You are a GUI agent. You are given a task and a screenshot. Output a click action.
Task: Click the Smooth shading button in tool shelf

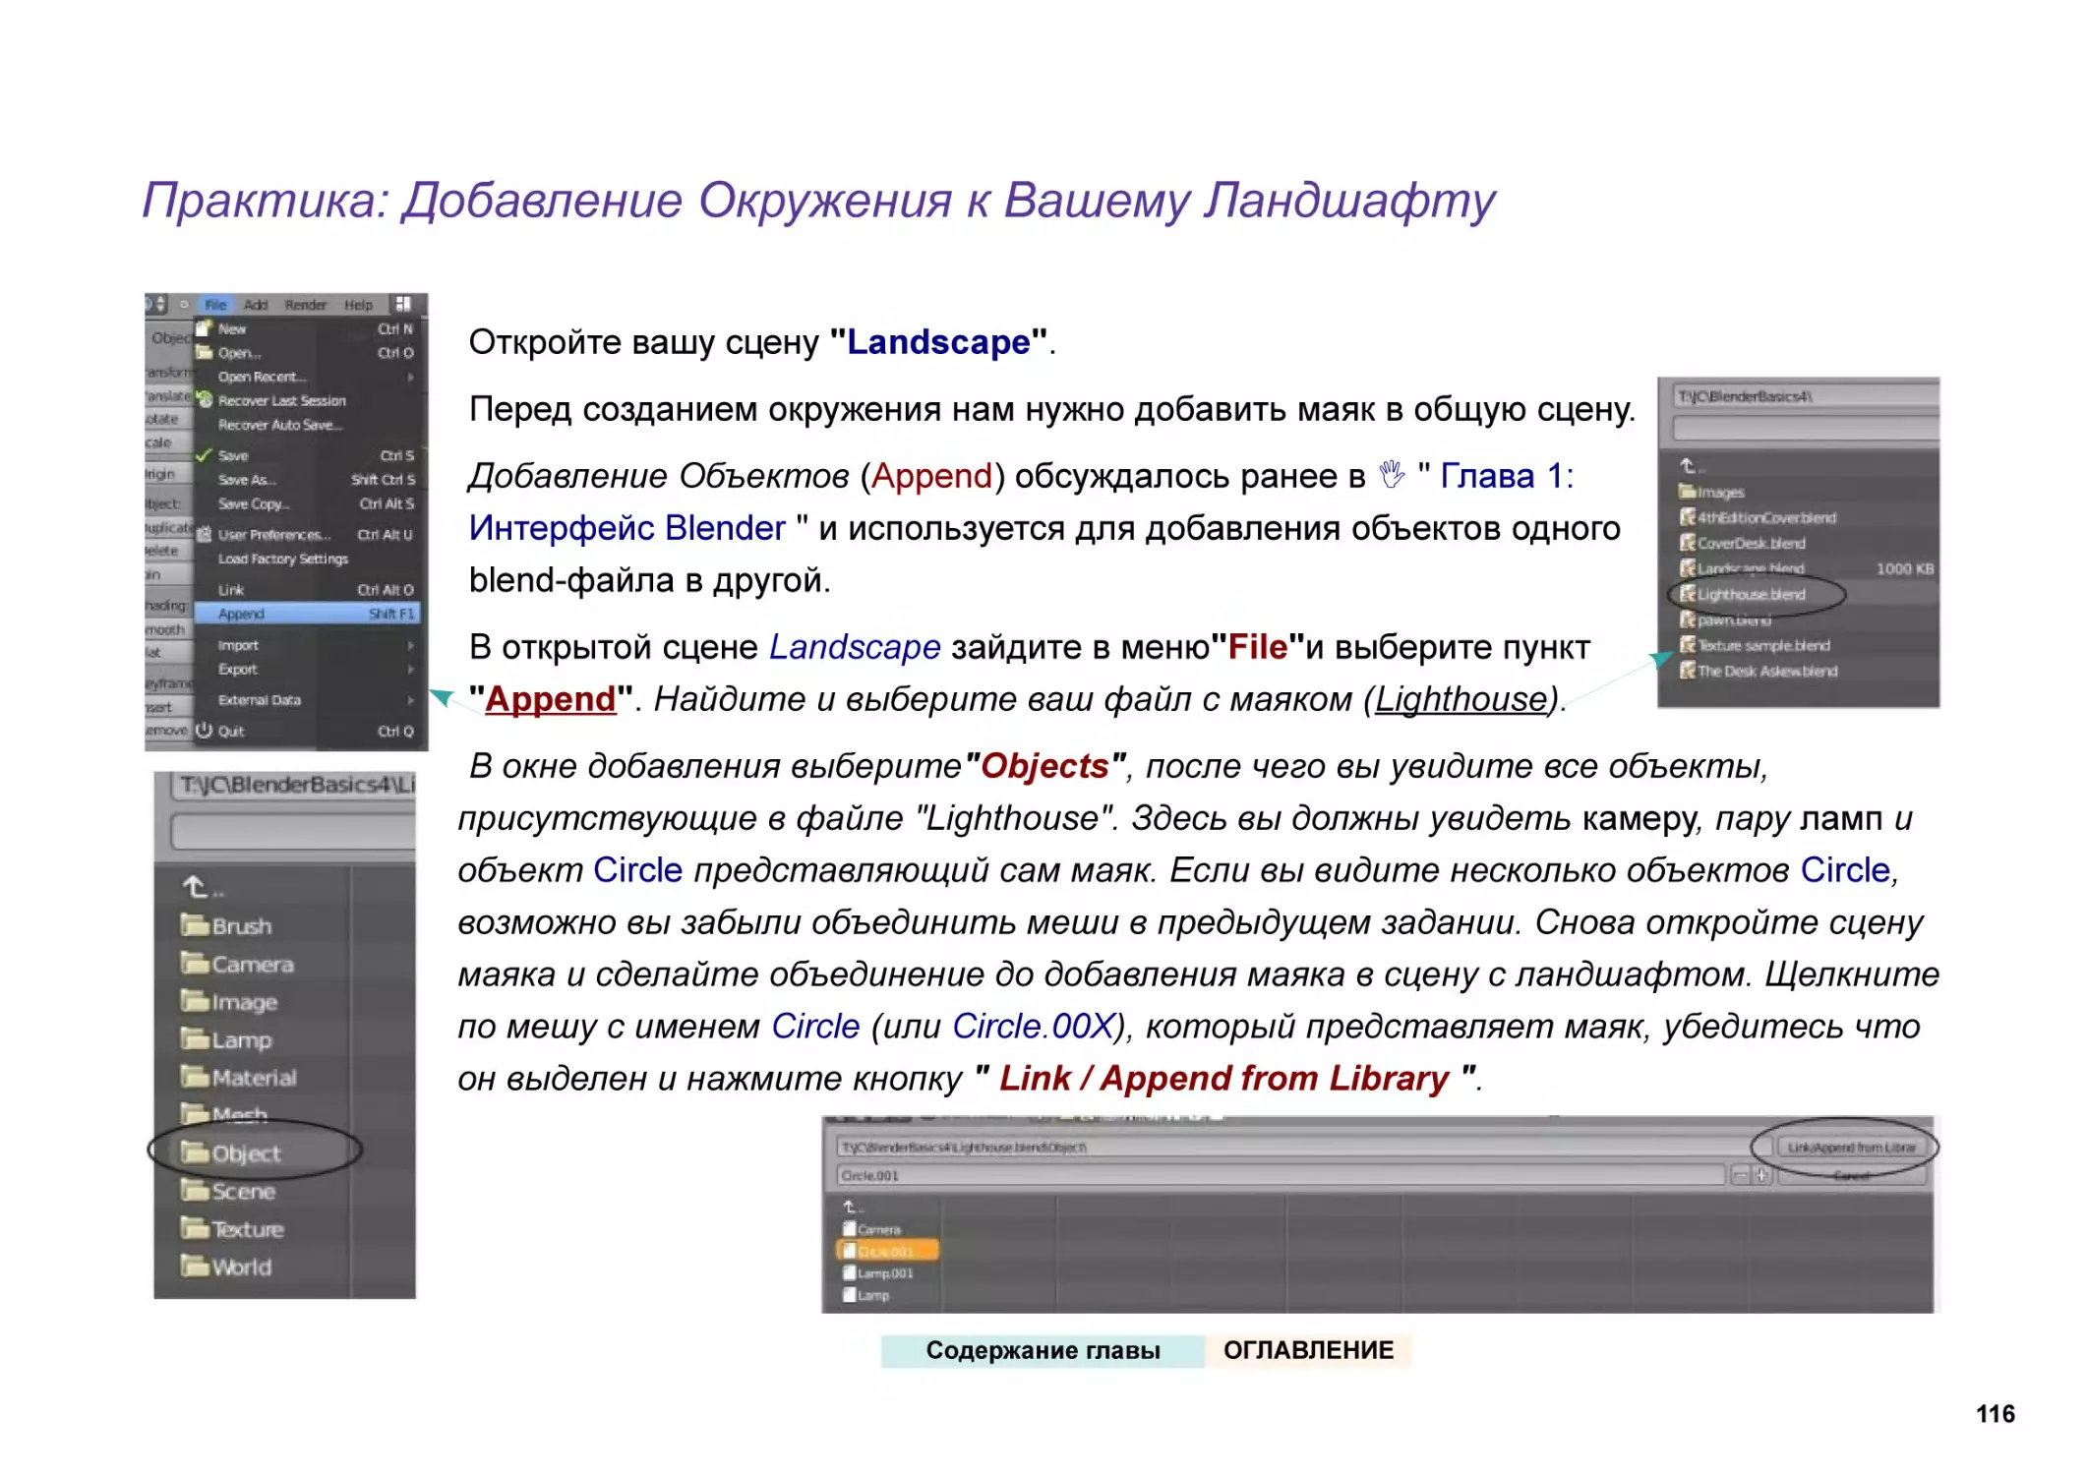point(166,629)
